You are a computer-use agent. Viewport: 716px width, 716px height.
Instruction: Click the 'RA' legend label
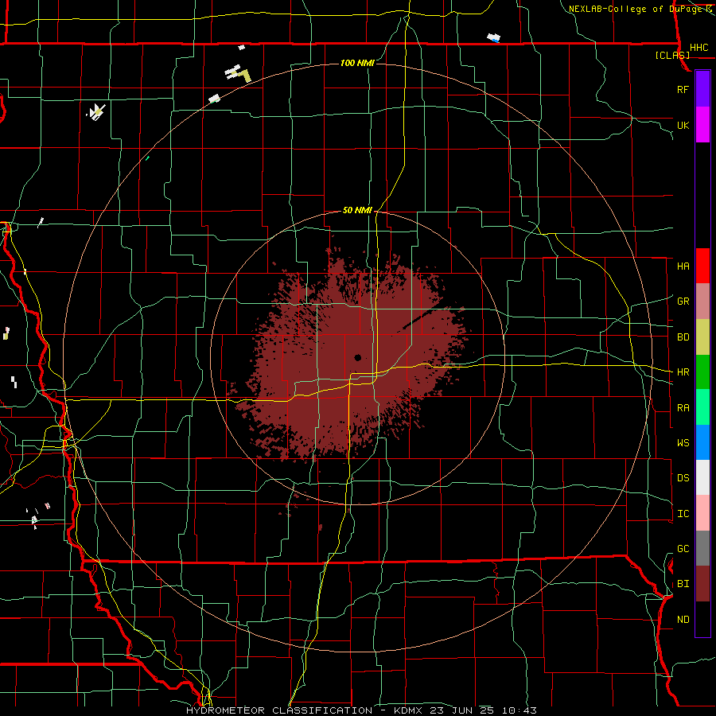point(683,408)
